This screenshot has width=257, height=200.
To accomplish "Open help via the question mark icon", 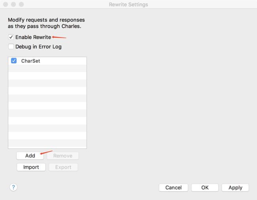I will [x=13, y=187].
